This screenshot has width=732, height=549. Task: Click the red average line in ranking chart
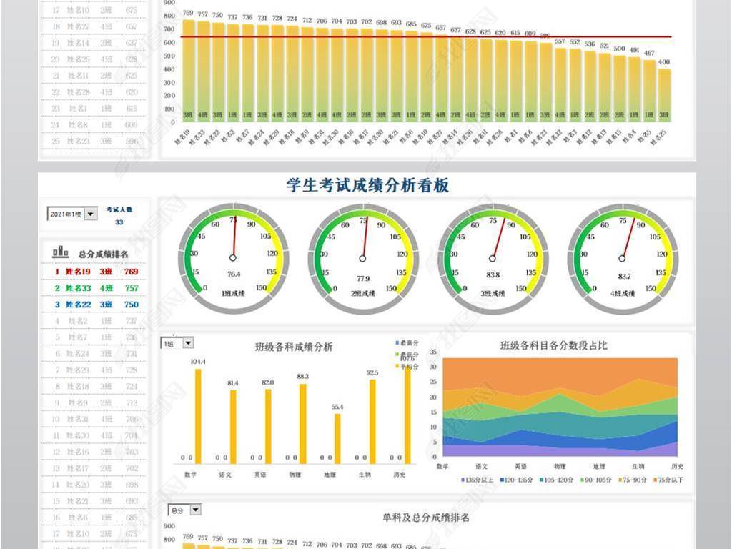426,36
